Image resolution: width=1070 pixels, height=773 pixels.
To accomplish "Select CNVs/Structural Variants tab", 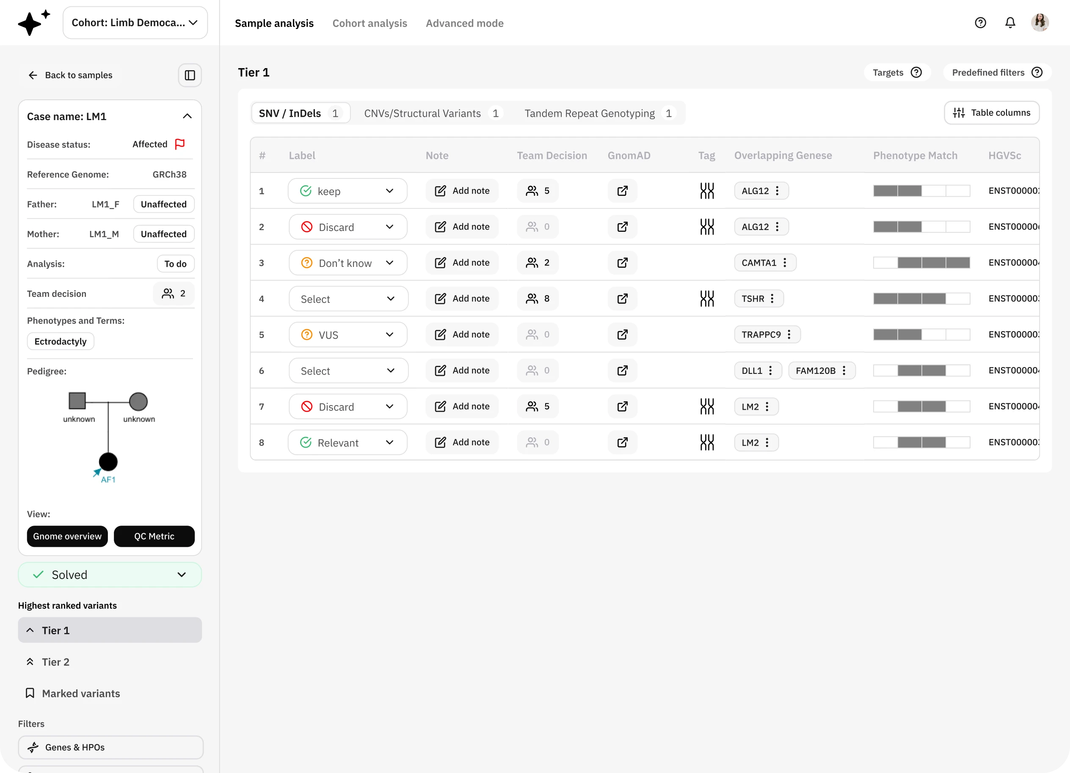I will 433,113.
